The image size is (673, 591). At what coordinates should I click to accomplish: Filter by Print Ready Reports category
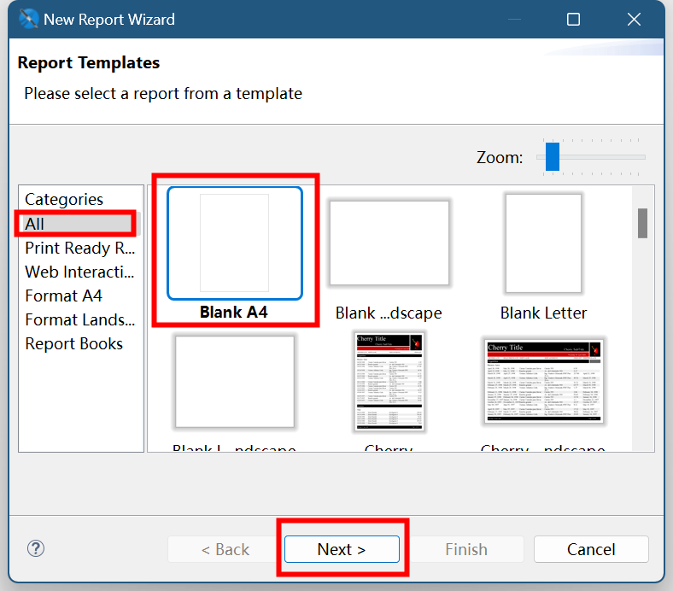pos(79,248)
